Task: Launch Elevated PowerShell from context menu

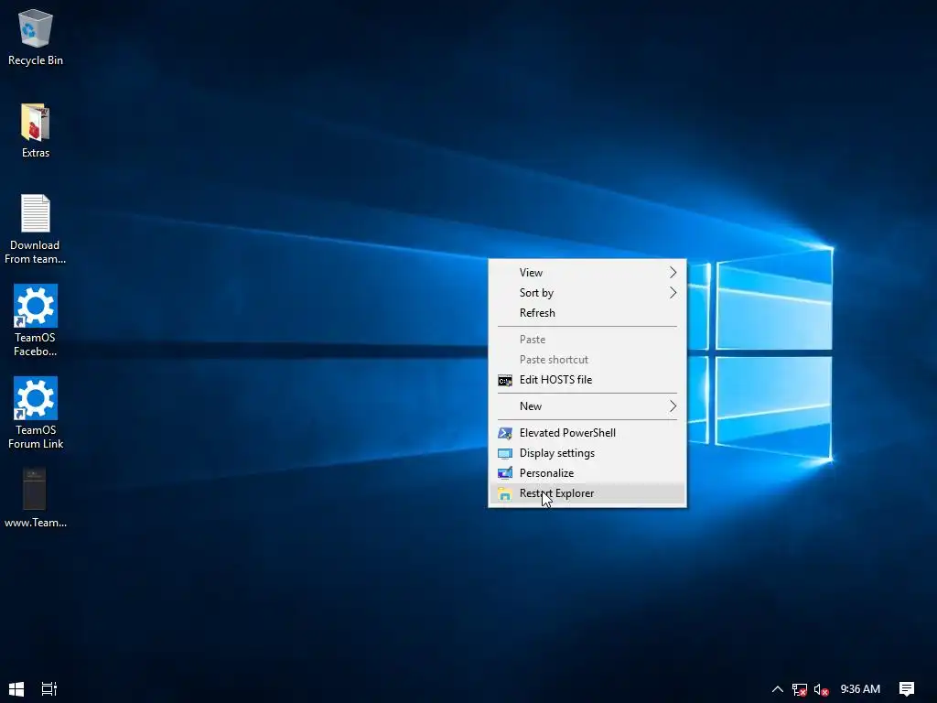Action: click(x=587, y=433)
